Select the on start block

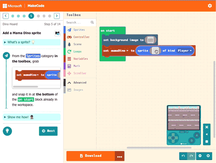click(108, 31)
